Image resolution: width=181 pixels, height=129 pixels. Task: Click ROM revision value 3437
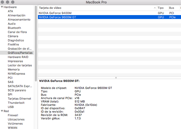point(78,115)
